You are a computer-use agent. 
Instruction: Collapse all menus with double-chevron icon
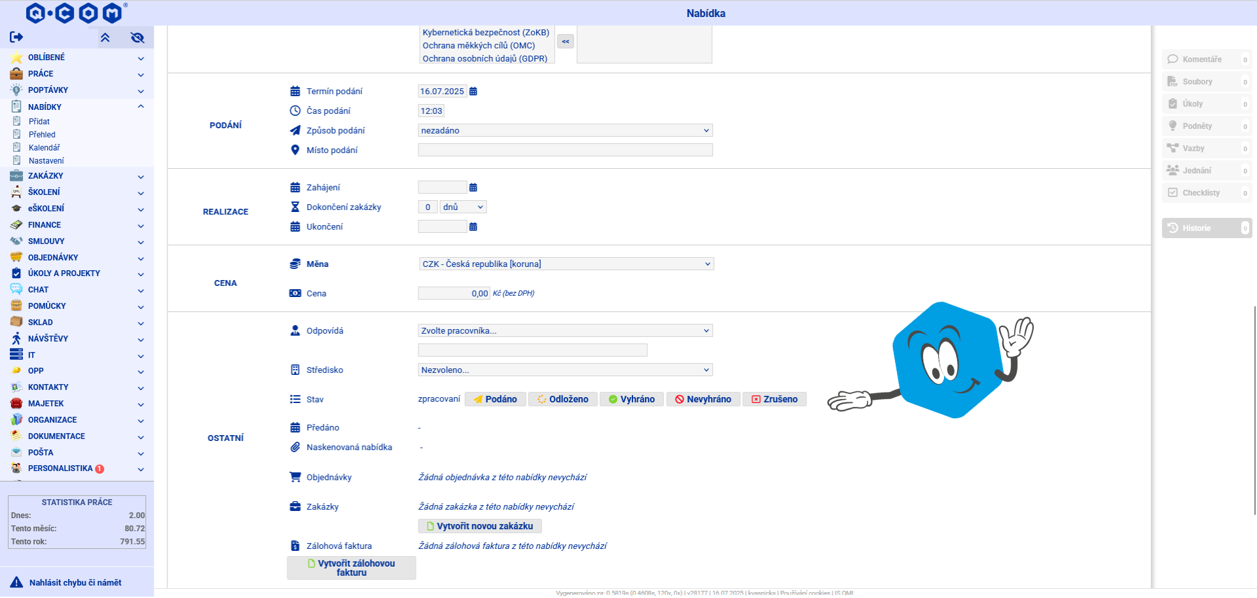click(105, 38)
